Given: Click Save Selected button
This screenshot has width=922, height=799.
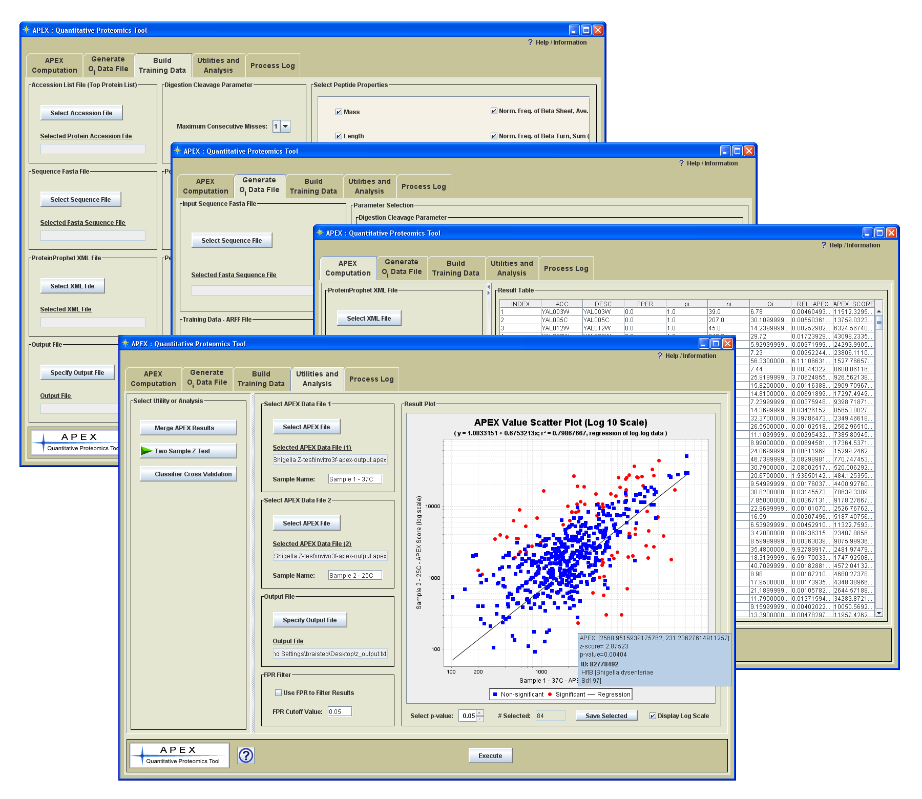Looking at the screenshot, I should pos(606,716).
